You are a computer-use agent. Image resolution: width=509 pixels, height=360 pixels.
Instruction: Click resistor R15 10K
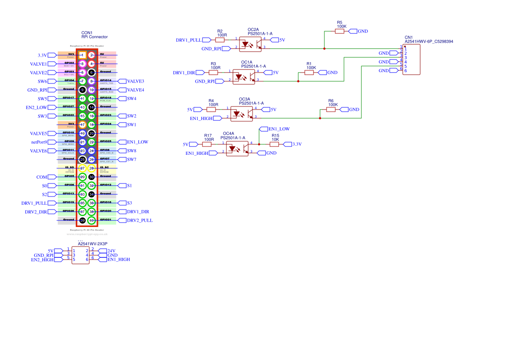point(274,144)
